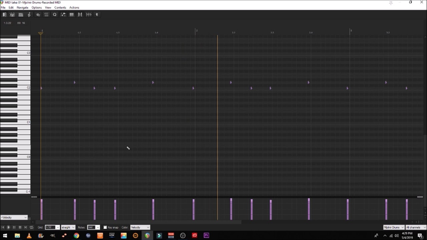Open the Velocity lane dropdown
The width and height of the screenshot is (427, 240).
click(x=14, y=217)
